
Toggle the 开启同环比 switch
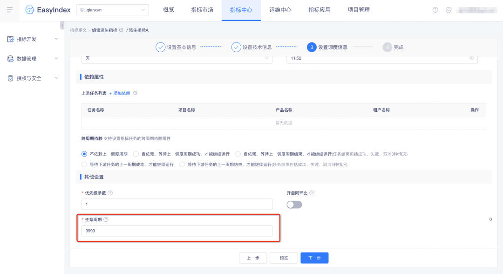294,205
